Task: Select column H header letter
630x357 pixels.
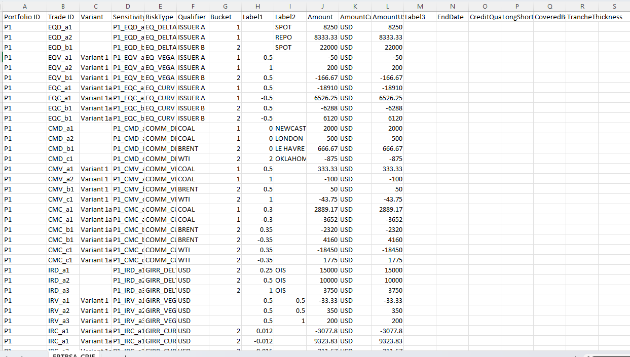Action: pyautogui.click(x=257, y=6)
